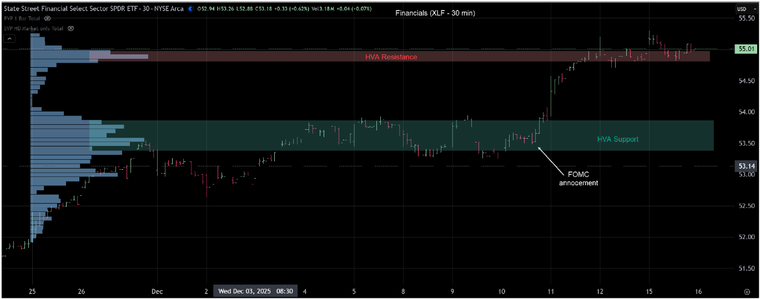
Task: Click the Dec label on the time axis
Action: (157, 291)
